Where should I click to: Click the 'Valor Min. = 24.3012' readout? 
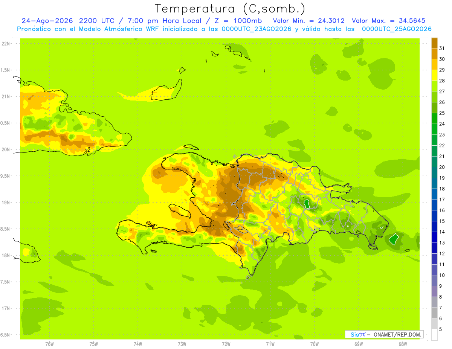pyautogui.click(x=308, y=21)
